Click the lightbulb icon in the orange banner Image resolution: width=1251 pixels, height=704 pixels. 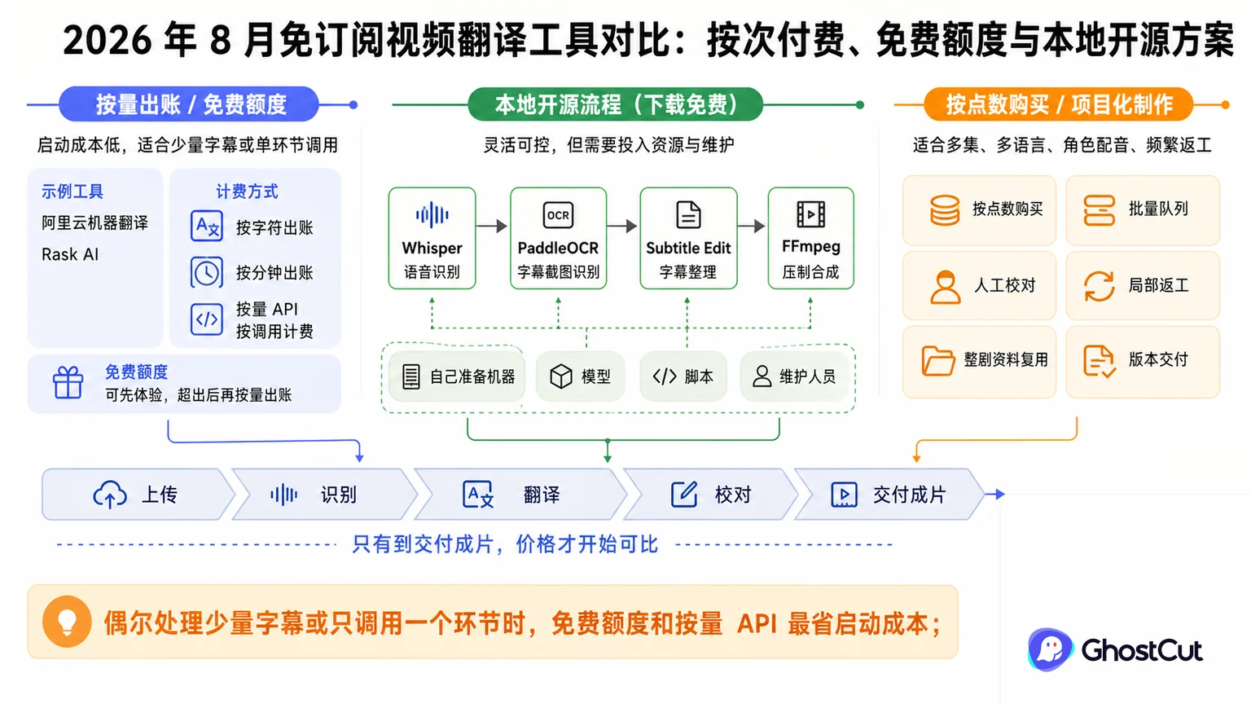click(x=67, y=622)
